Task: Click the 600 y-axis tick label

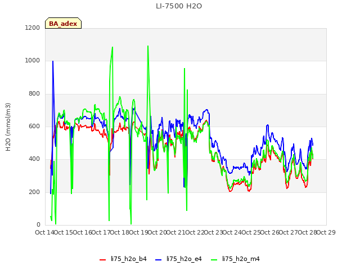Action: (x=34, y=126)
